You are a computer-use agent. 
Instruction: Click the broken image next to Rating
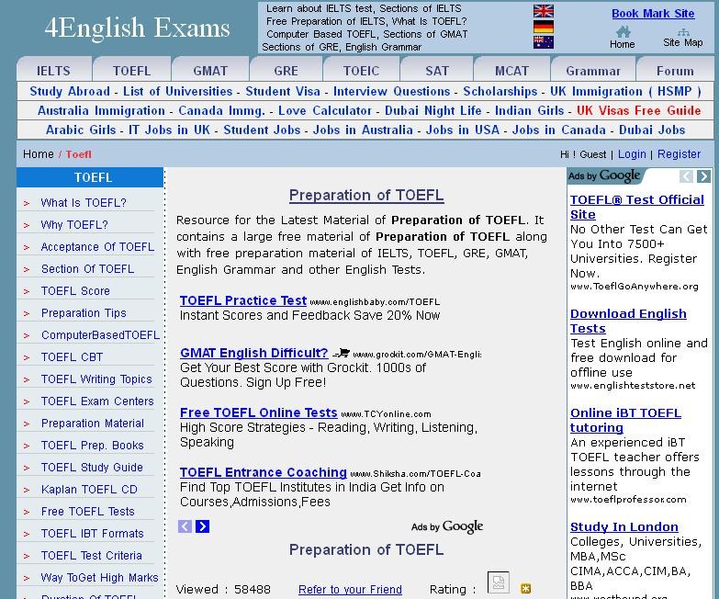point(498,582)
